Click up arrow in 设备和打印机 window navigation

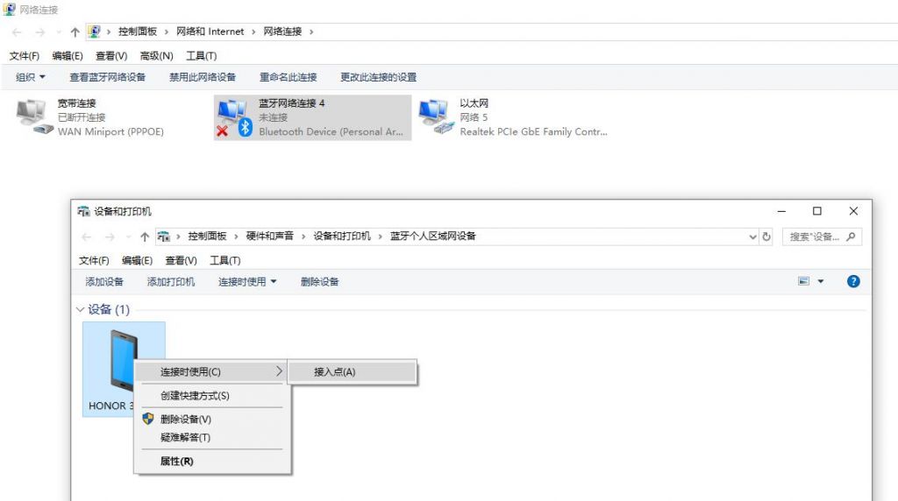(x=145, y=236)
